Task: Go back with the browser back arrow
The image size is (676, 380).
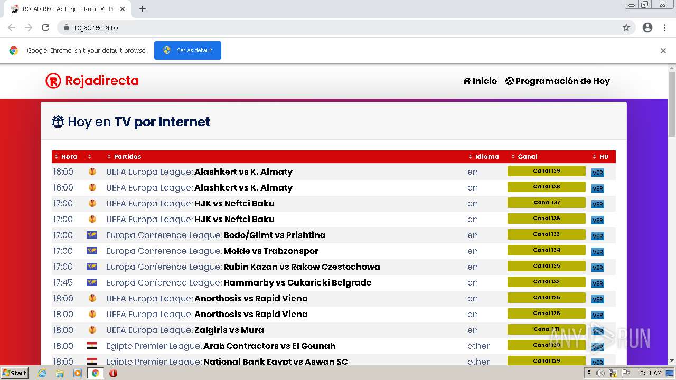Action: (12, 27)
